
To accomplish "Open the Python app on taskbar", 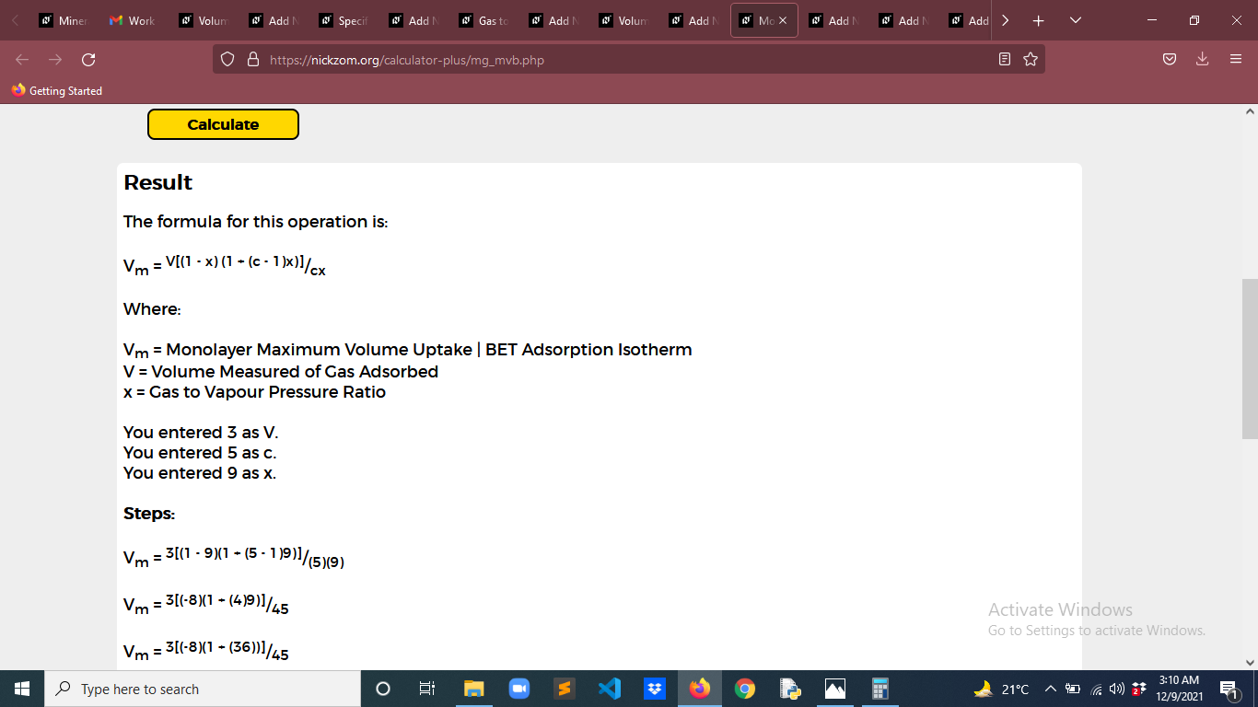I will point(790,689).
